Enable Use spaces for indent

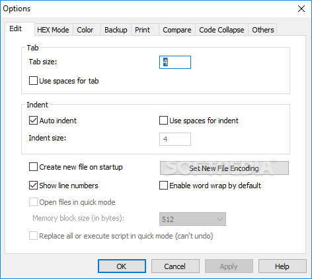coord(163,121)
